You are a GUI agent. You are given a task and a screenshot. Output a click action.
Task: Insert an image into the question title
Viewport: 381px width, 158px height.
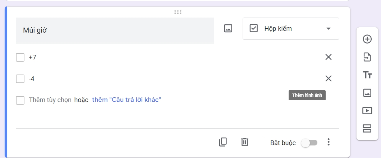(228, 29)
